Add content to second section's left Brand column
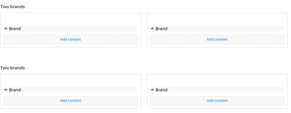 coord(71,101)
